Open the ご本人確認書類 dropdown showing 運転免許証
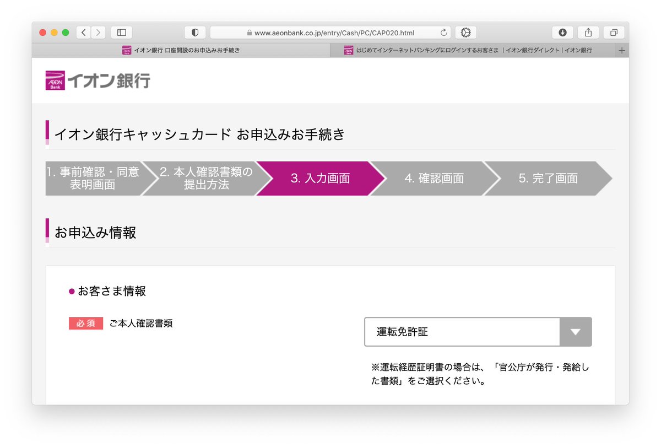 (x=478, y=332)
